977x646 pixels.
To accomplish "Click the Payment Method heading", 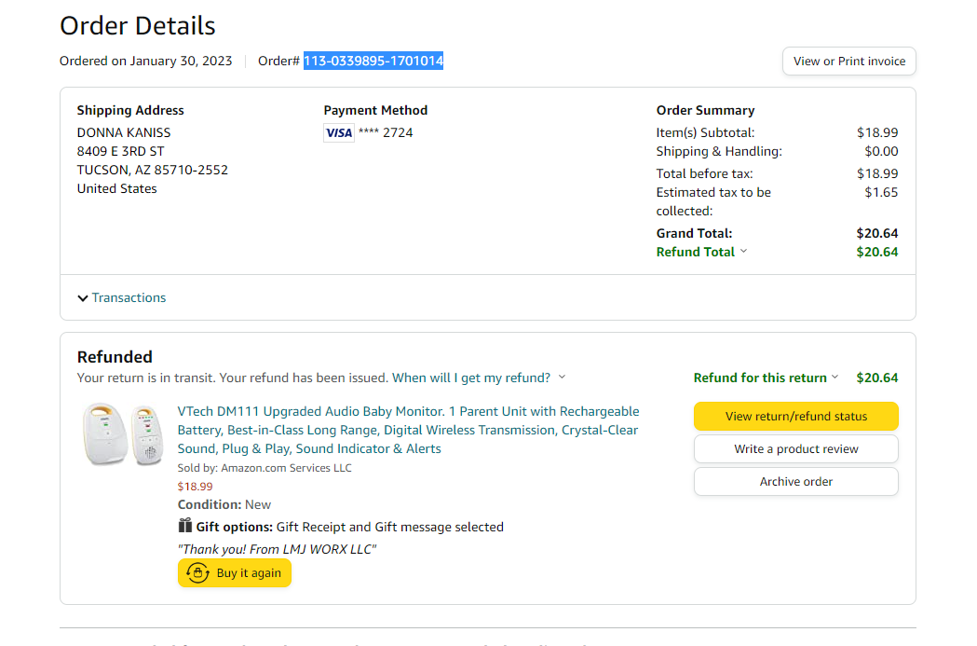I will point(375,110).
